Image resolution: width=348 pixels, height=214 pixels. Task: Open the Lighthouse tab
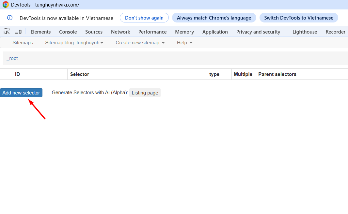point(305,32)
